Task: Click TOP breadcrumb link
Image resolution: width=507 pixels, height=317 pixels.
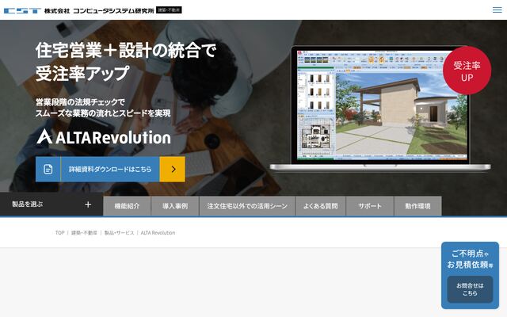Action: coord(60,232)
